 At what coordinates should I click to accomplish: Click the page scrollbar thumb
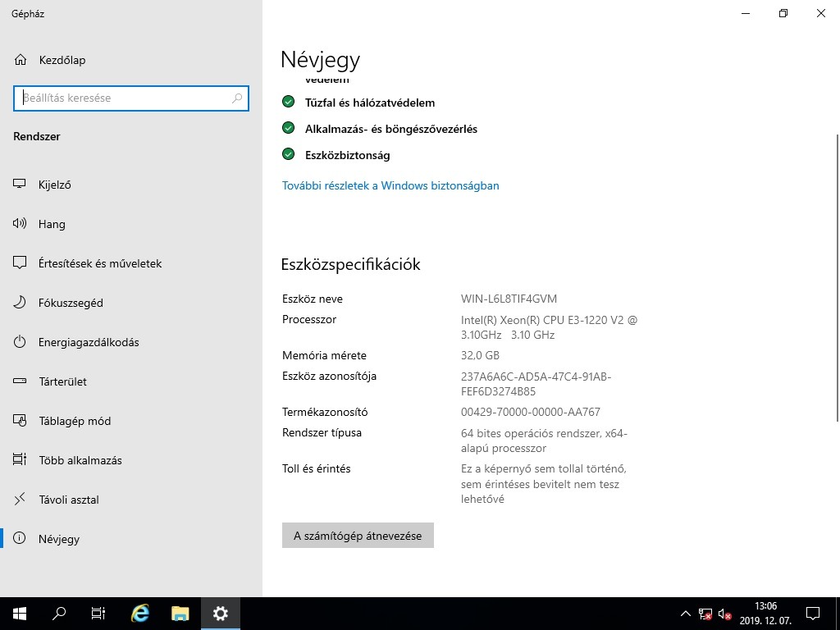click(x=837, y=277)
